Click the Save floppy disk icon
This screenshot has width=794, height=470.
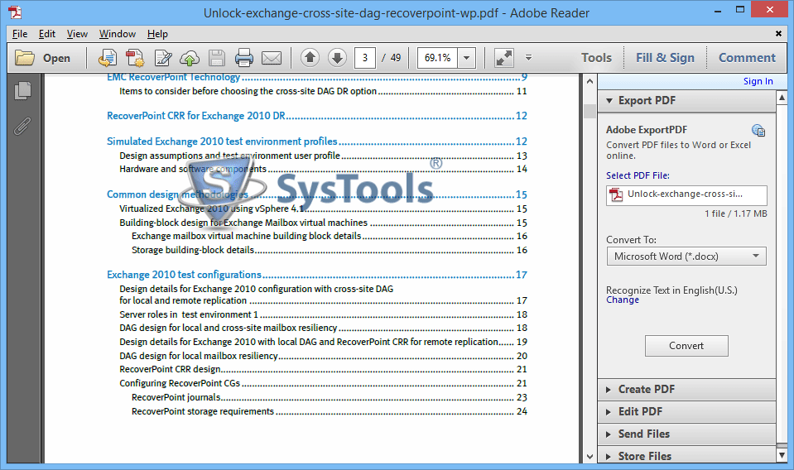coord(217,58)
